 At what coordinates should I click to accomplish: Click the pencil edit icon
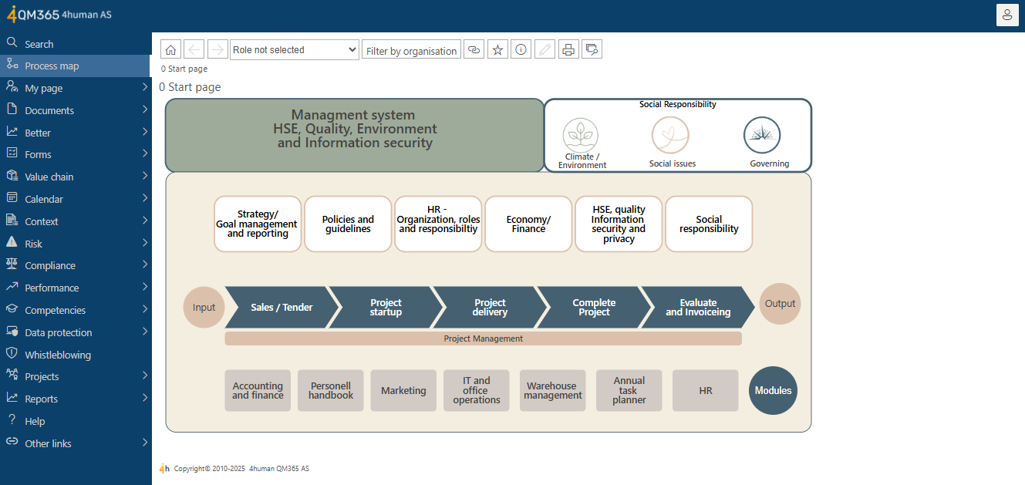tap(545, 49)
